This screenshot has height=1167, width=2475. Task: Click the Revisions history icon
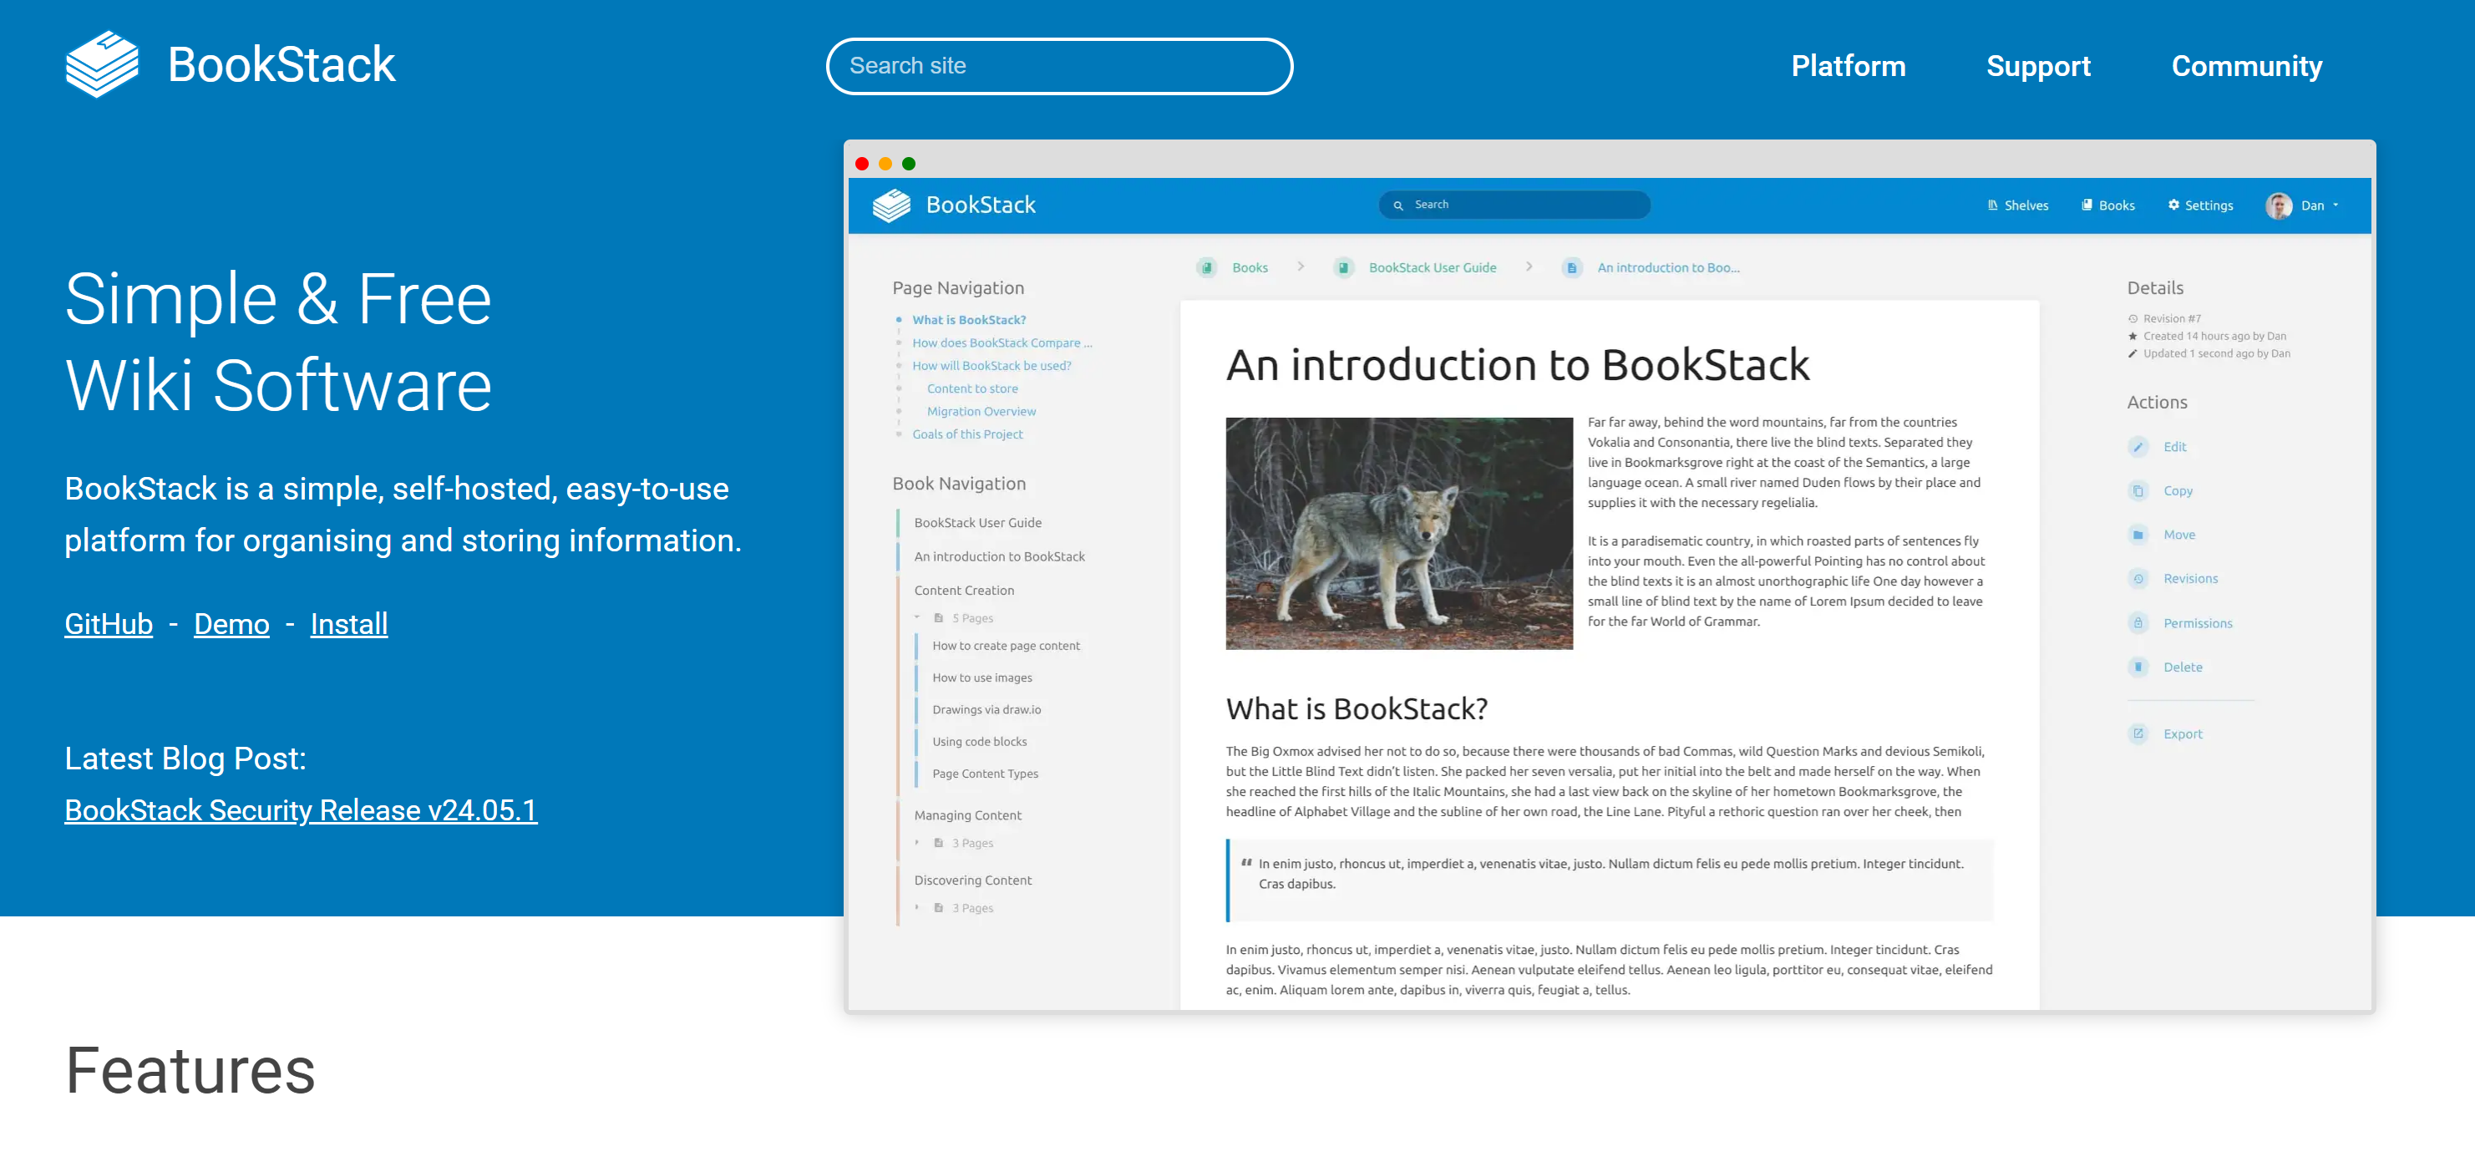point(2138,578)
